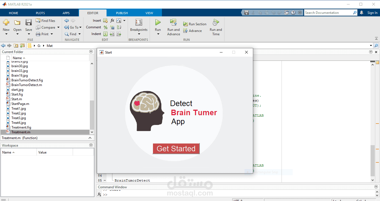Click the notification bell icon
Screen dimensions: 380x201
(362, 13)
